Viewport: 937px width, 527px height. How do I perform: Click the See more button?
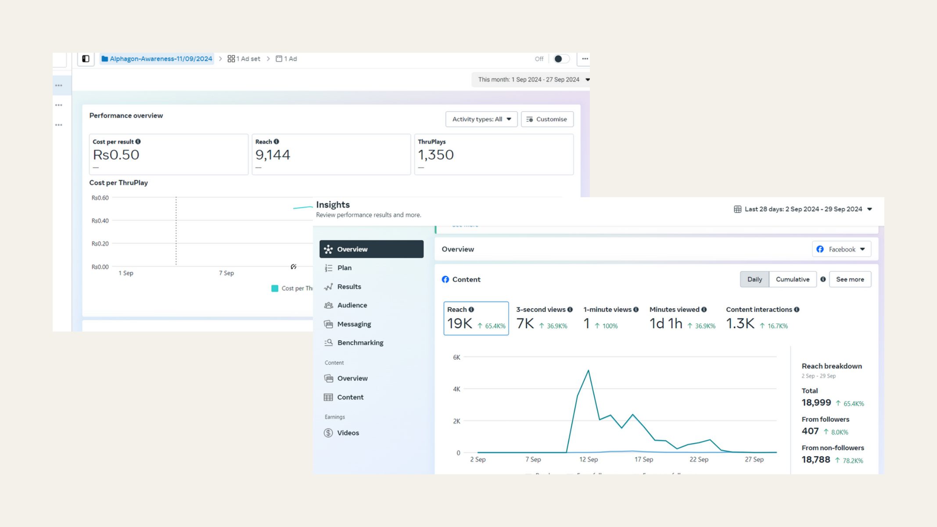(850, 279)
